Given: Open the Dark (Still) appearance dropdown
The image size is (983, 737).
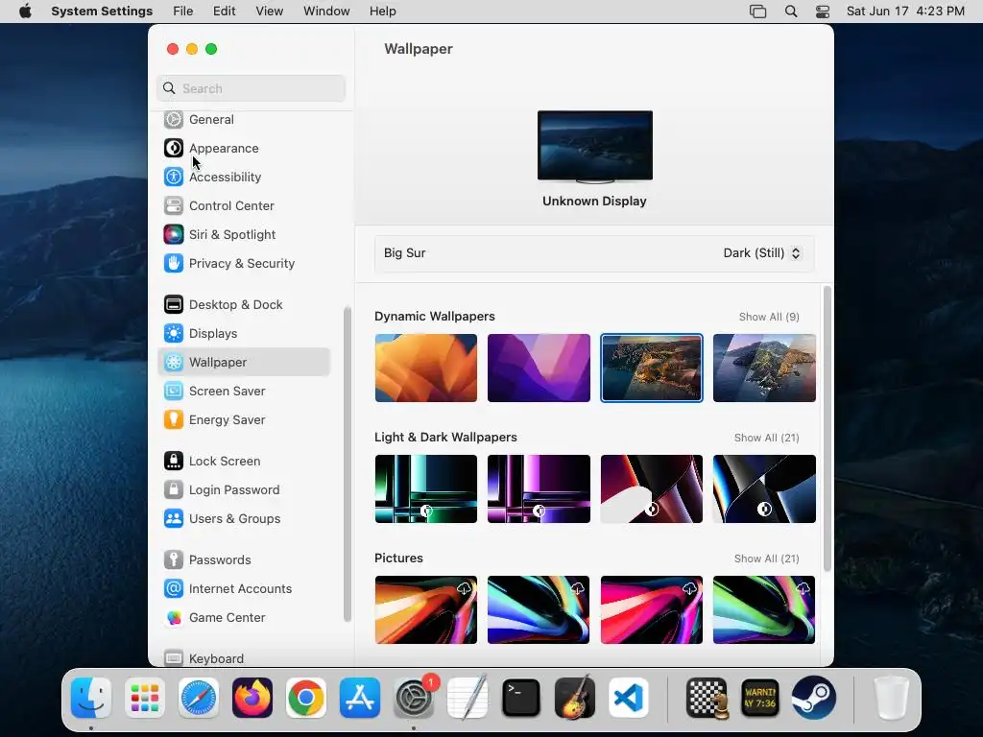Looking at the screenshot, I should pyautogui.click(x=761, y=253).
